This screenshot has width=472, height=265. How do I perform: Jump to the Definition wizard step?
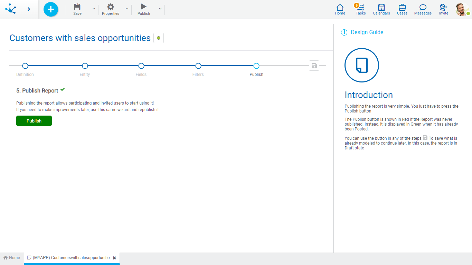[25, 66]
